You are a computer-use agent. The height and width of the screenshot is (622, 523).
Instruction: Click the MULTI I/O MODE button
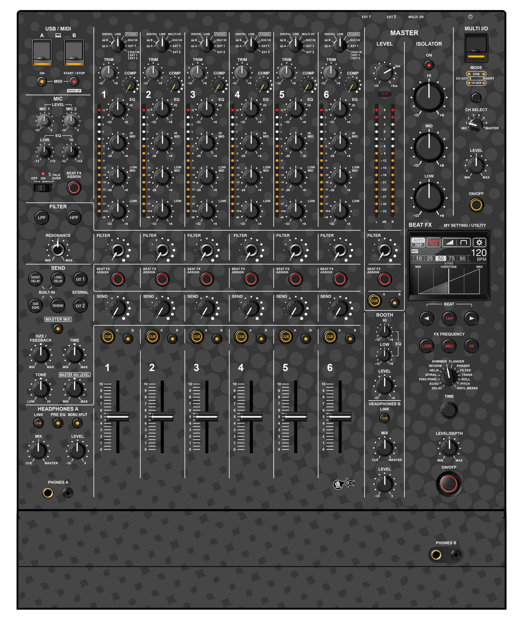pyautogui.click(x=476, y=98)
